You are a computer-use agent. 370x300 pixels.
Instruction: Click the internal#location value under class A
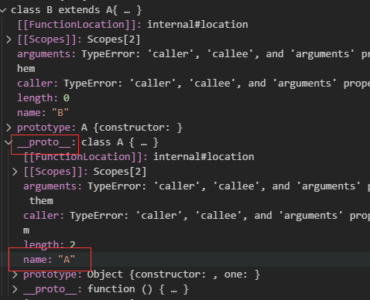pyautogui.click(x=204, y=157)
